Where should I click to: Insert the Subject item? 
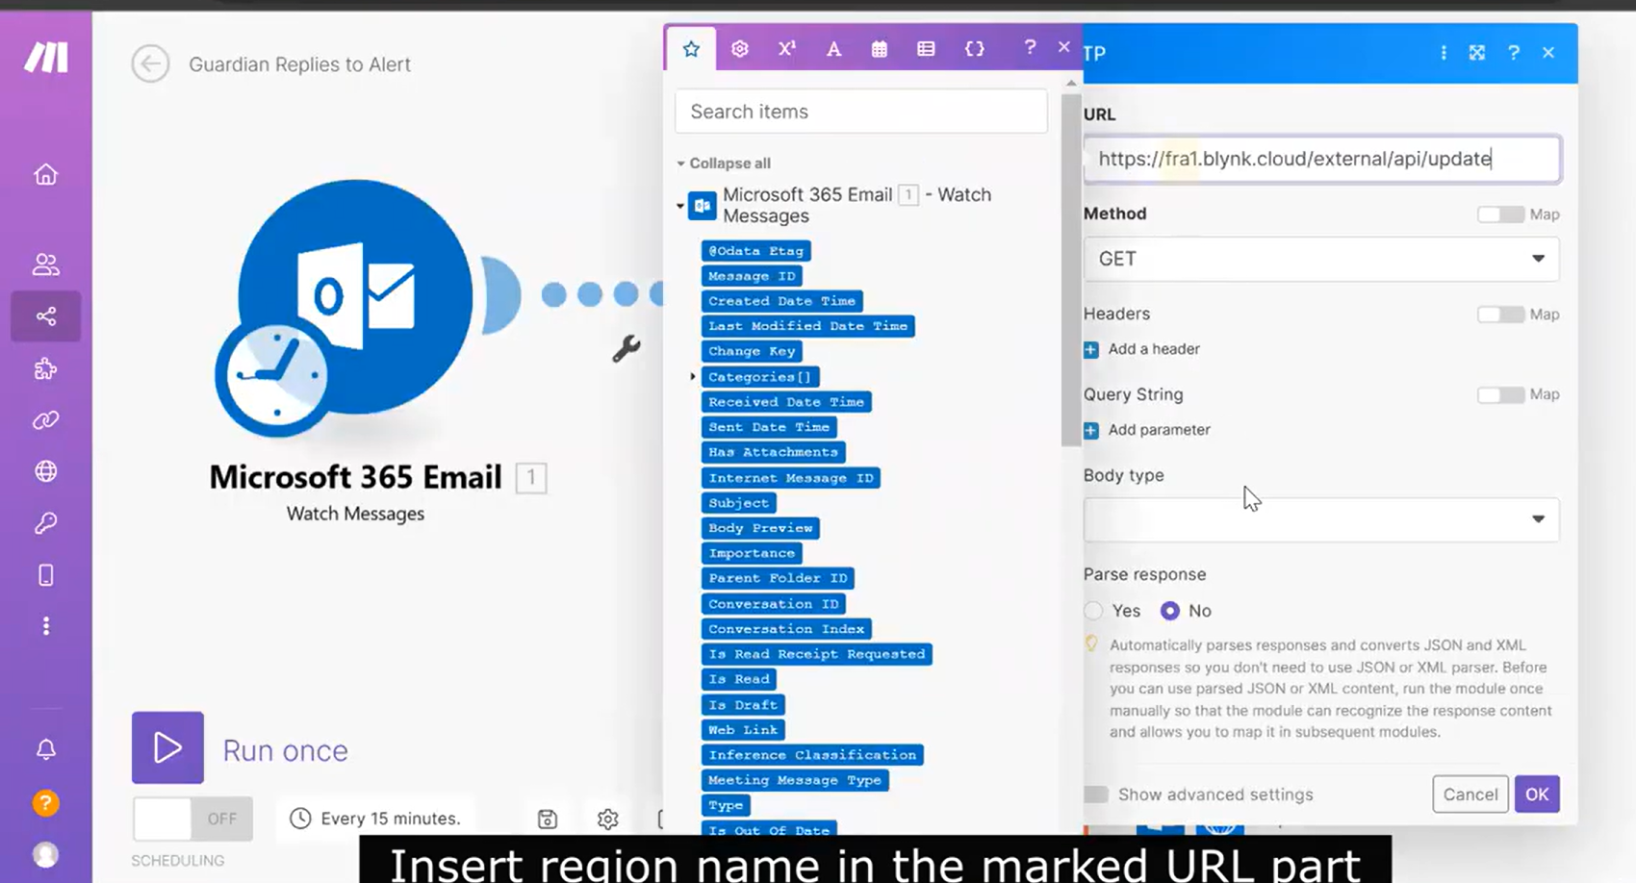739,503
